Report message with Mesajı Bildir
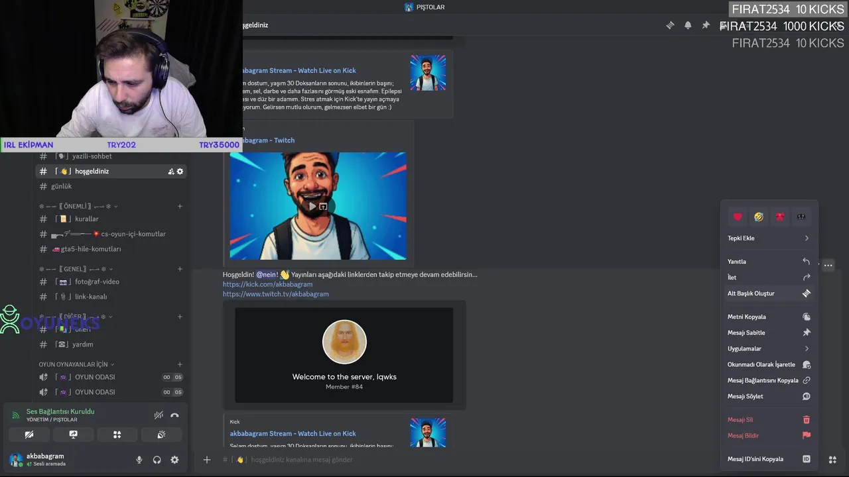The height and width of the screenshot is (477, 849). pyautogui.click(x=769, y=435)
